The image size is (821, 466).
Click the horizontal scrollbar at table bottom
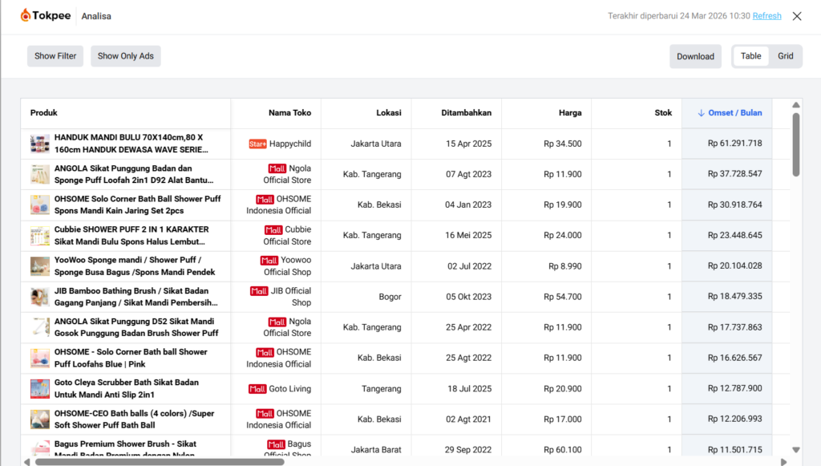tap(160, 461)
